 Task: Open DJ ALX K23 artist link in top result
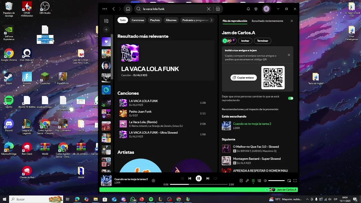(140, 75)
